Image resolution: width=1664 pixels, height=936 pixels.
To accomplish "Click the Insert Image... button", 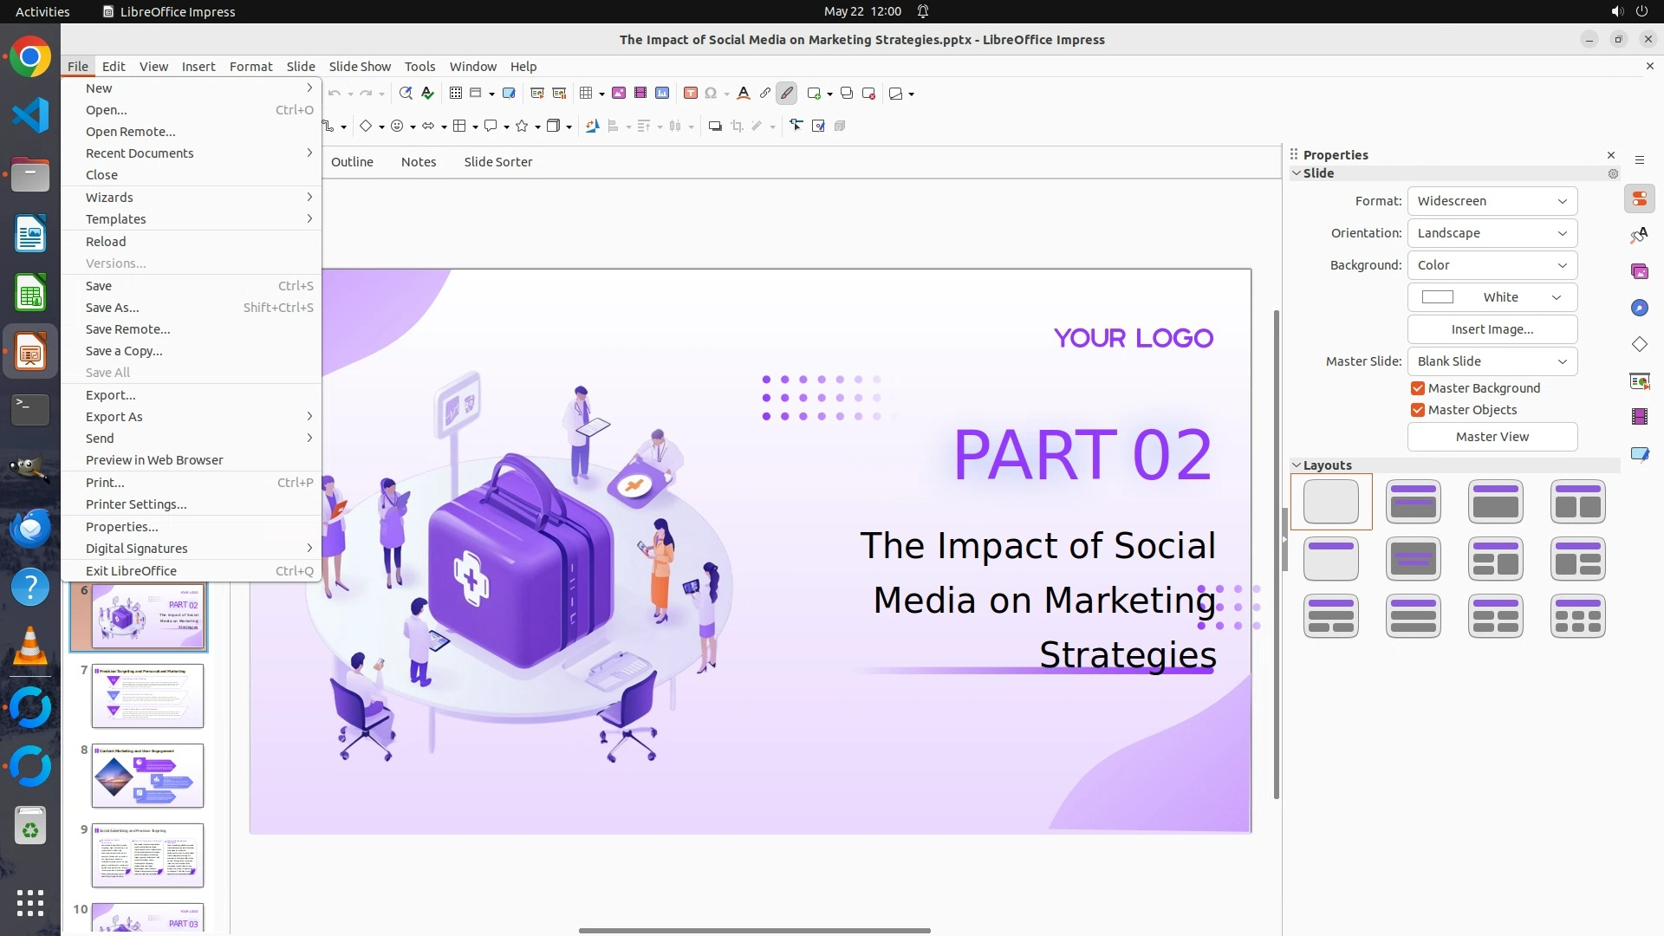I will point(1492,329).
